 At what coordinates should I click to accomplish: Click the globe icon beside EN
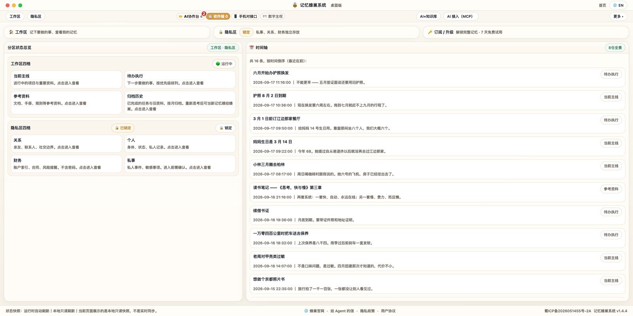(x=615, y=6)
